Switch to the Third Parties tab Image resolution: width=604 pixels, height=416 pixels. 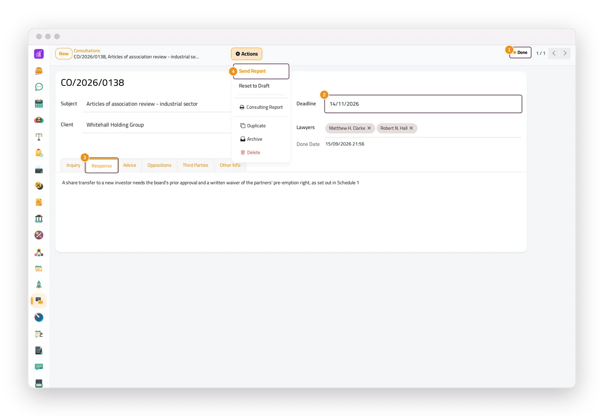[x=195, y=165]
